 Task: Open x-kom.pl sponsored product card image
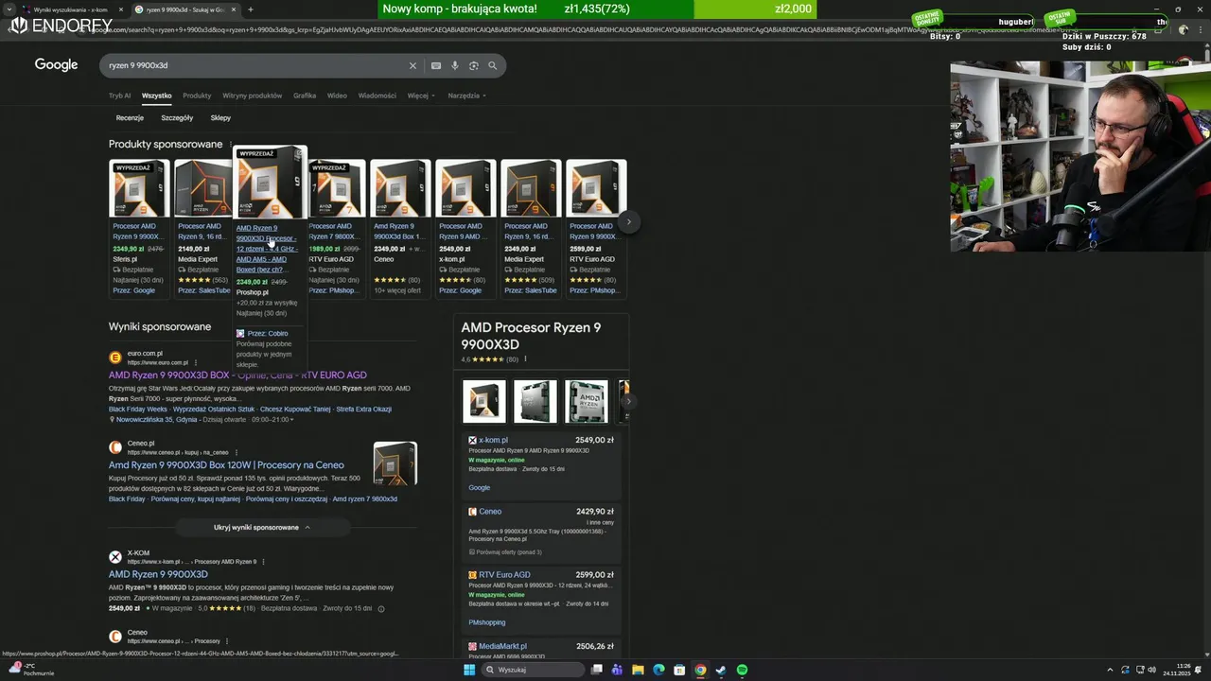click(x=465, y=188)
